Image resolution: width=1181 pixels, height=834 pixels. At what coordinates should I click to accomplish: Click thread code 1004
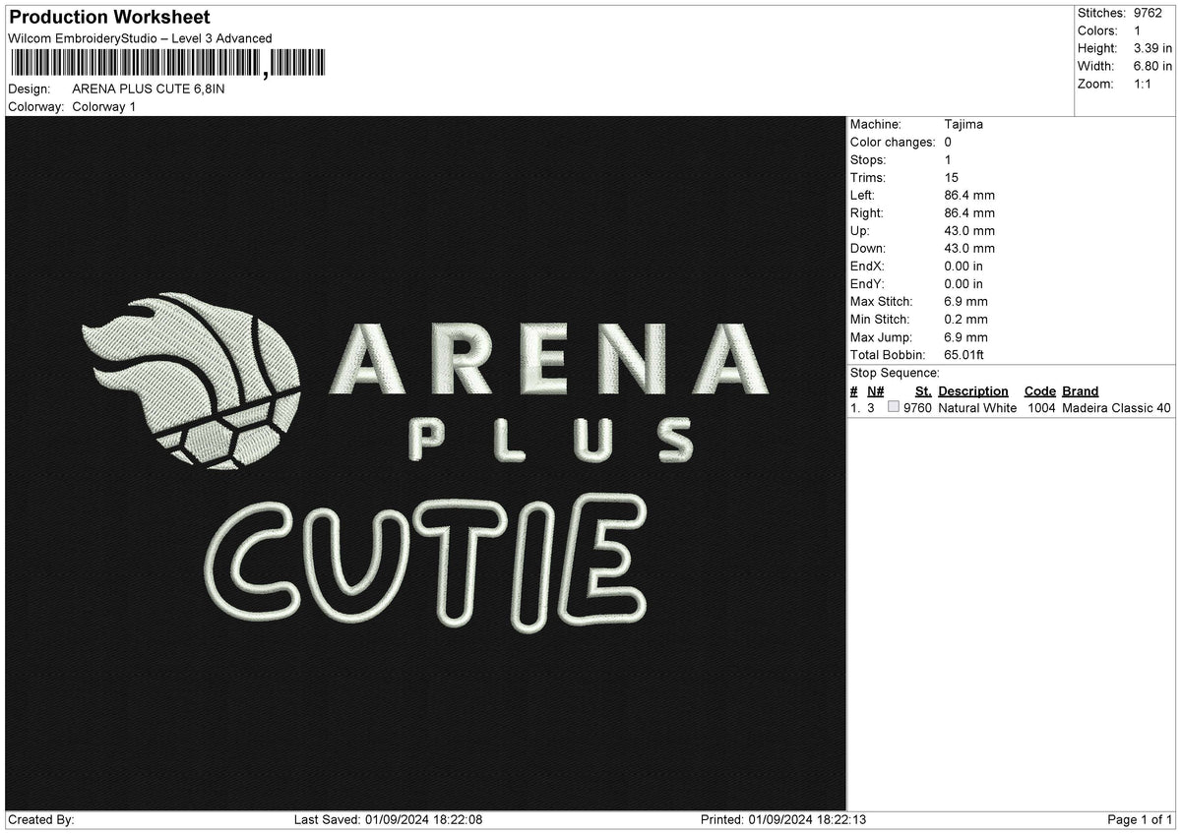tap(1042, 408)
